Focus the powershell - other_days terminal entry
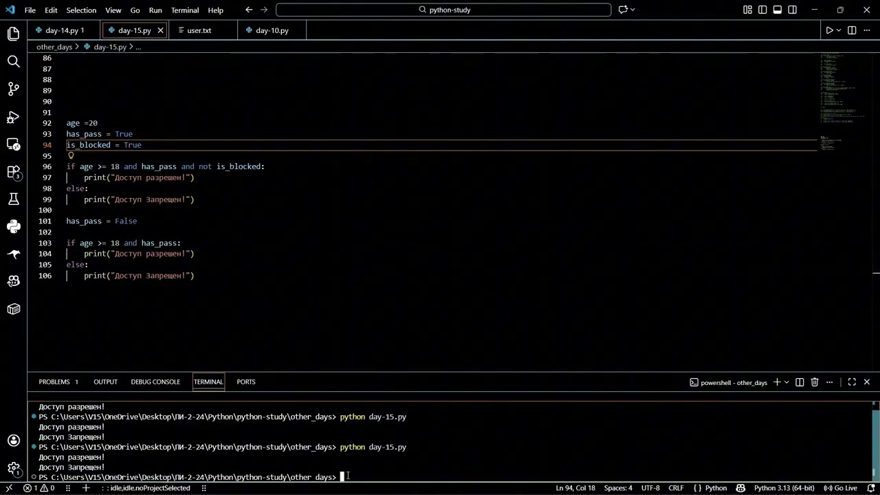 click(x=727, y=382)
